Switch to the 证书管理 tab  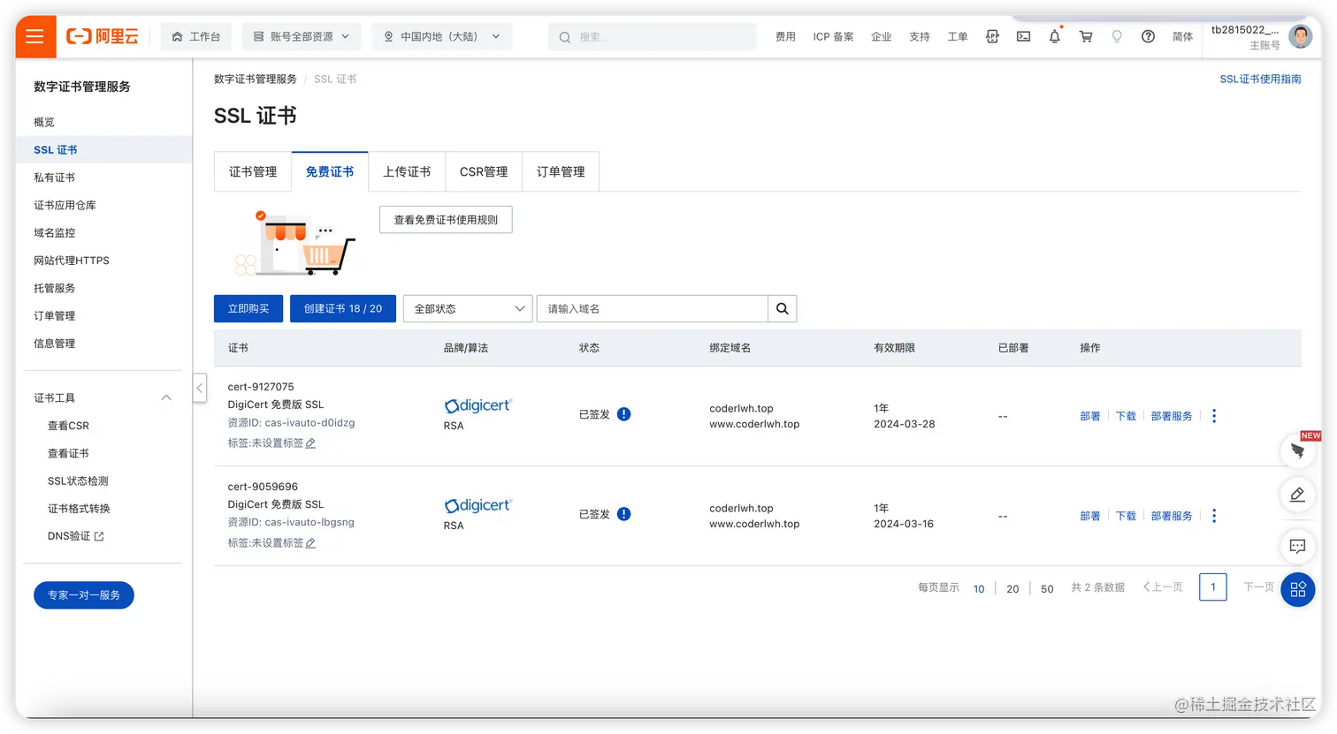click(x=253, y=171)
